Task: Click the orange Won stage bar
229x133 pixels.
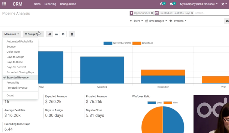Action: (x=215, y=79)
